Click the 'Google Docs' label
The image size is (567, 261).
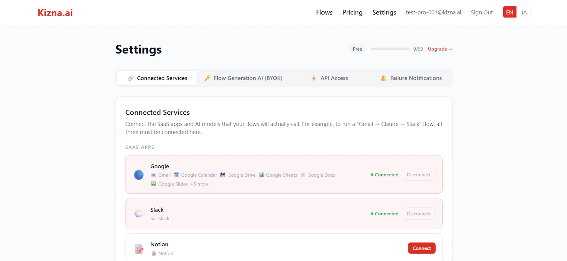pyautogui.click(x=321, y=175)
